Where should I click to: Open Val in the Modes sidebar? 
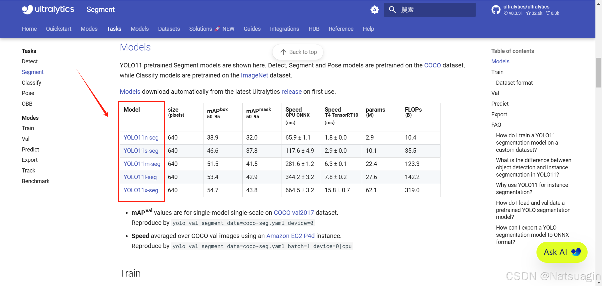[26, 139]
